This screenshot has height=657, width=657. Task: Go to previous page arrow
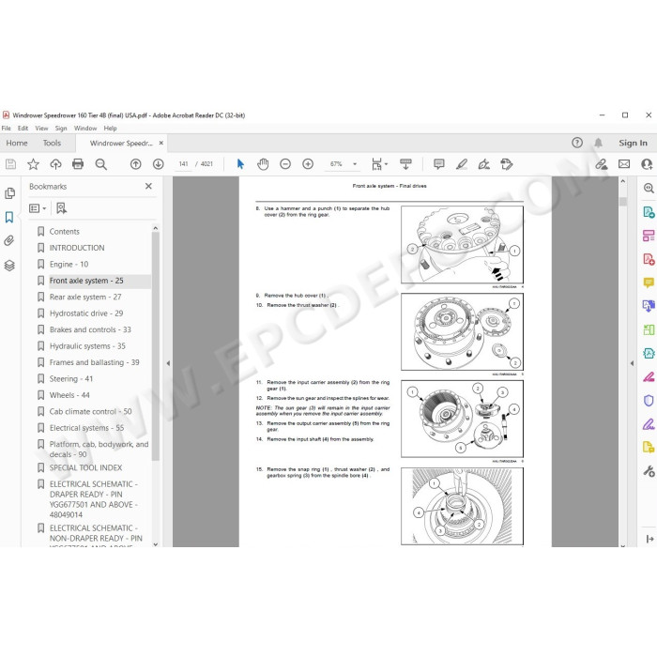[x=135, y=164]
